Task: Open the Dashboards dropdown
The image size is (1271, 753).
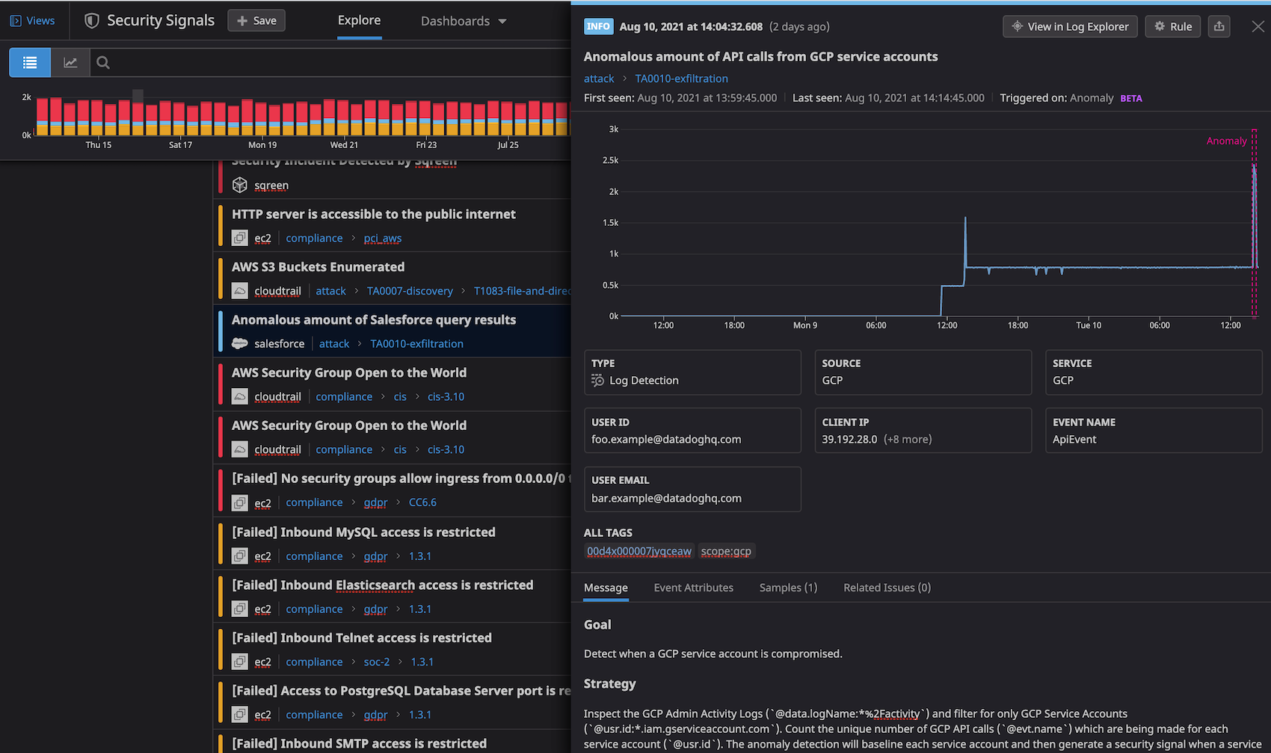Action: click(x=463, y=21)
